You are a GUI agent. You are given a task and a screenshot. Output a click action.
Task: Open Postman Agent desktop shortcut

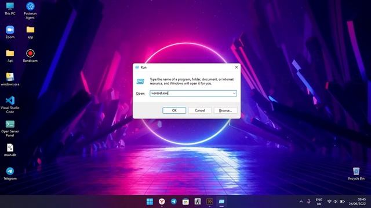pyautogui.click(x=30, y=10)
